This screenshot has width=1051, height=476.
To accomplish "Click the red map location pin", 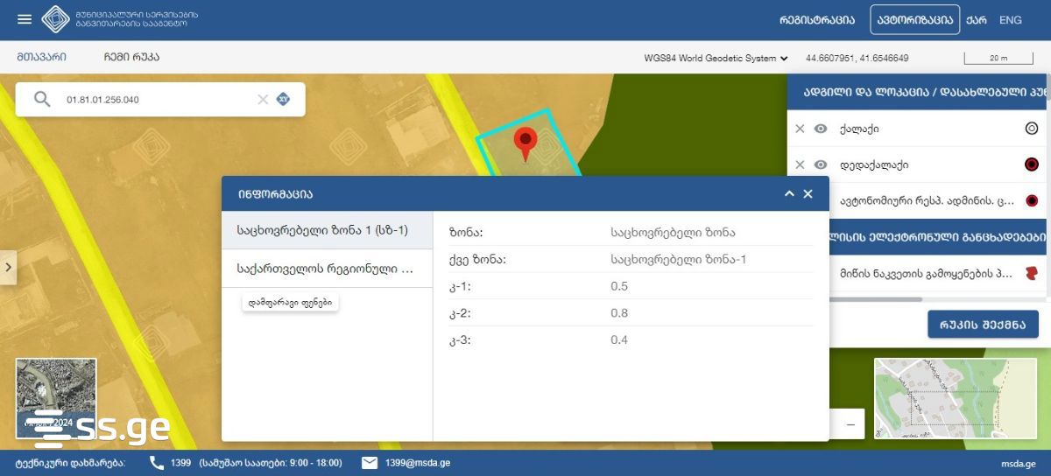I will [x=525, y=144].
